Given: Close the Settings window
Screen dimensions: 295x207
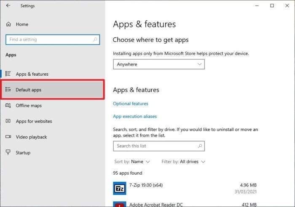Looking at the screenshot, I should coord(287,5).
